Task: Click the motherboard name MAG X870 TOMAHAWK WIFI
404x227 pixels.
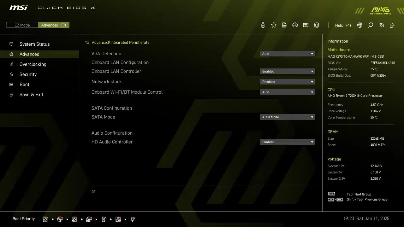Action: [356, 56]
